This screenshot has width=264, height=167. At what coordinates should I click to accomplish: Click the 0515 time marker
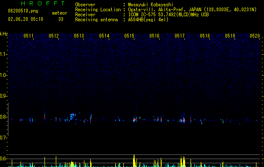coord(129,36)
